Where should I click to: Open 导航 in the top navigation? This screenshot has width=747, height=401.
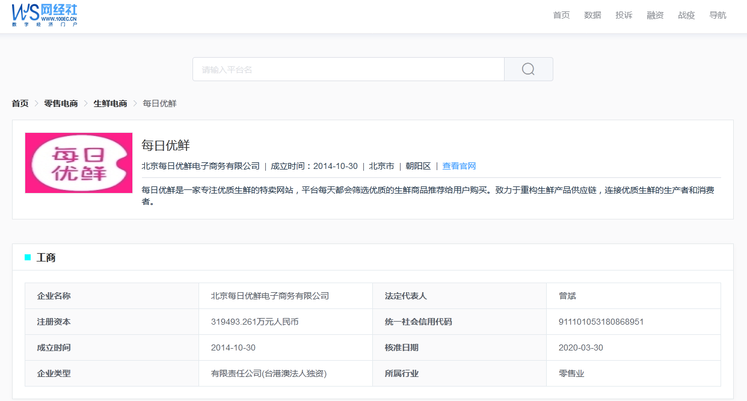(718, 15)
